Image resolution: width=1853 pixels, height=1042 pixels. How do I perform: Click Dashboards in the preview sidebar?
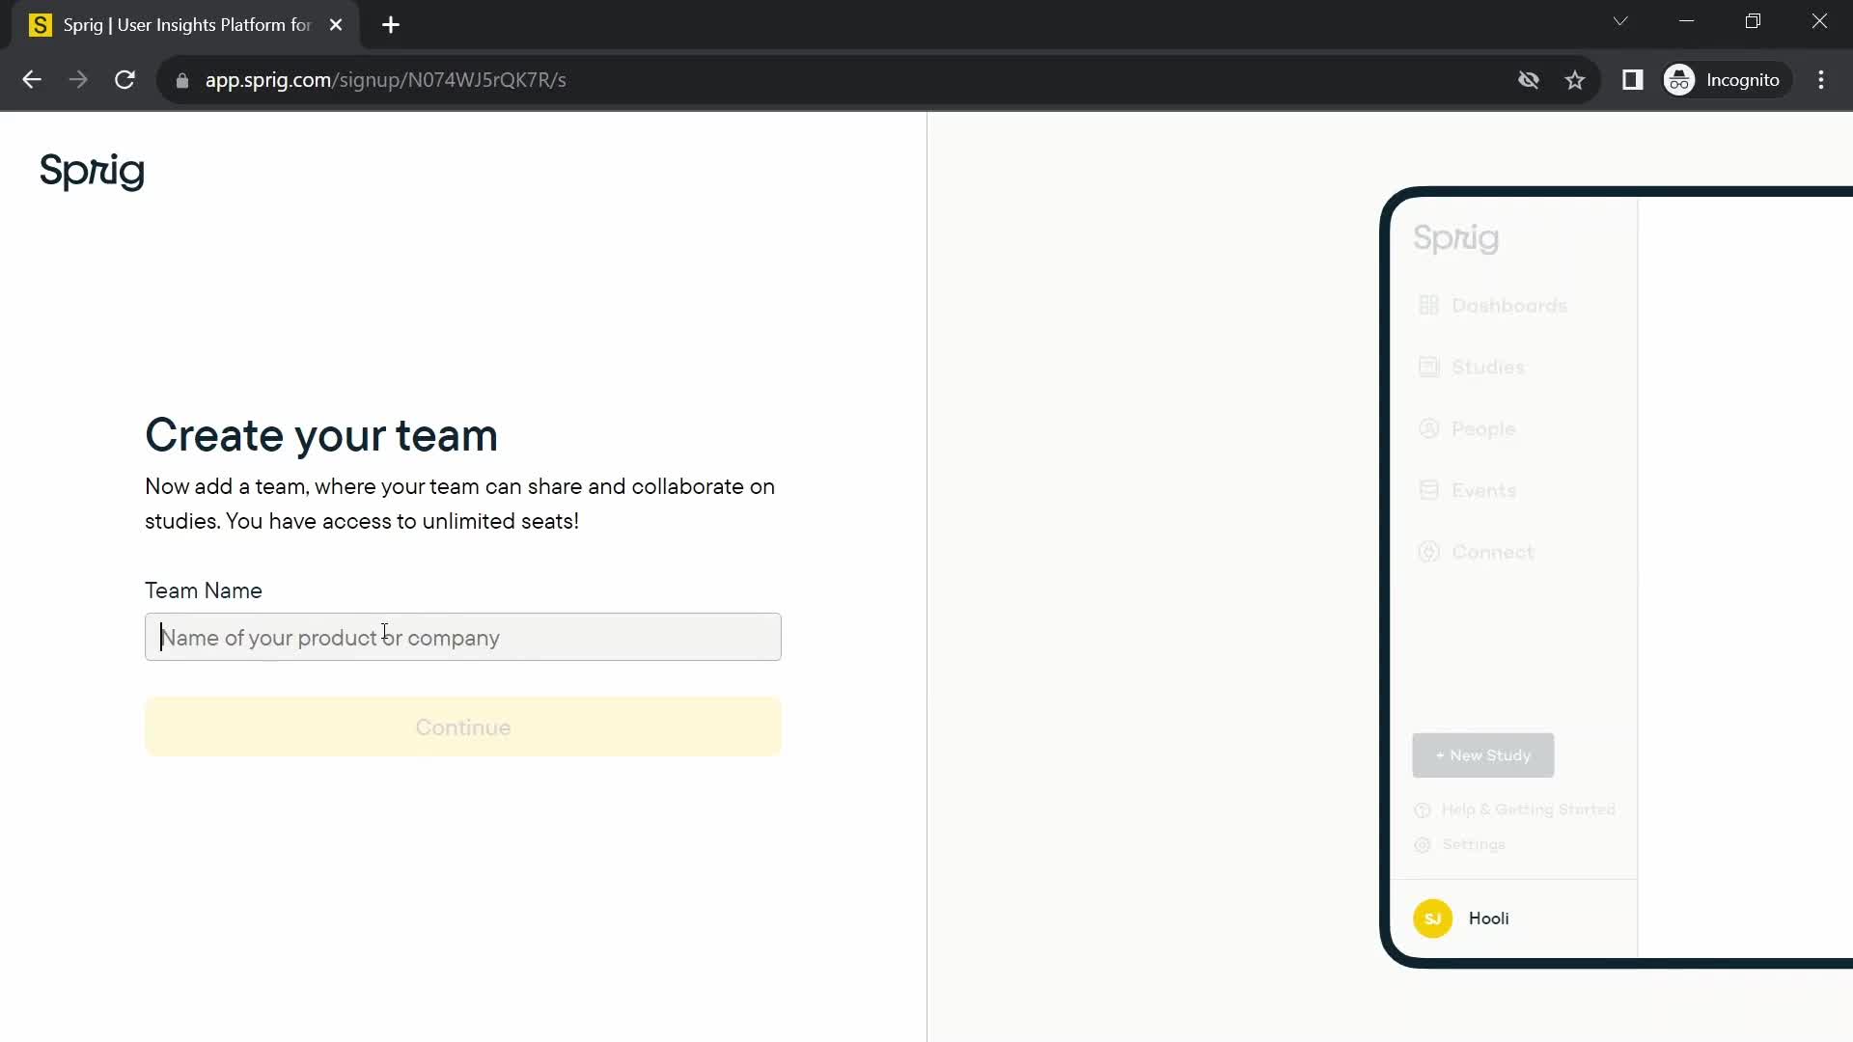(x=1509, y=305)
